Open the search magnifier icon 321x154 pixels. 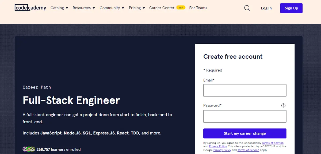click(x=247, y=8)
